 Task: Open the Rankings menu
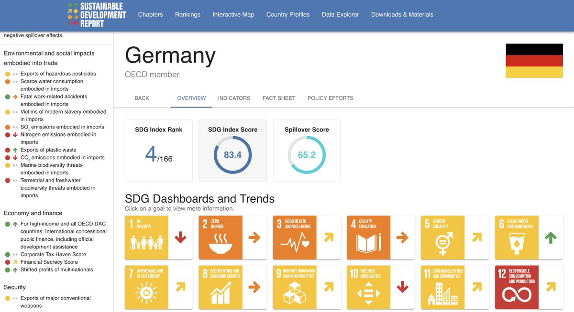(188, 14)
